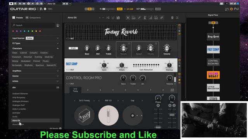
Task: Mute the channel using M under Phase
Action: (158, 105)
